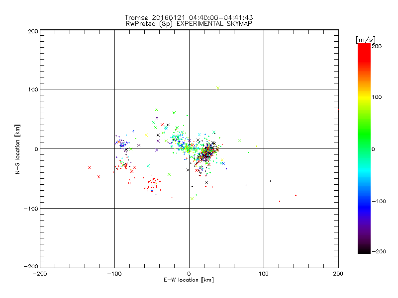Click the x-axis '0' tick label
This screenshot has height=298, width=398.
pyautogui.click(x=189, y=274)
